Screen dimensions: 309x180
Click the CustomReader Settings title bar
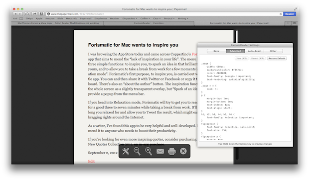(x=245, y=45)
